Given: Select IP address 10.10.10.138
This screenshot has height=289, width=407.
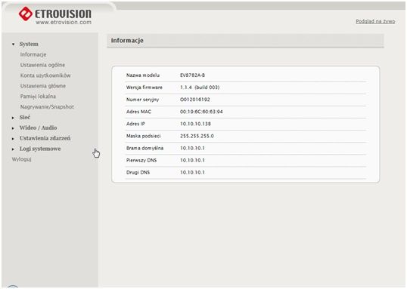Looking at the screenshot, I should 195,124.
